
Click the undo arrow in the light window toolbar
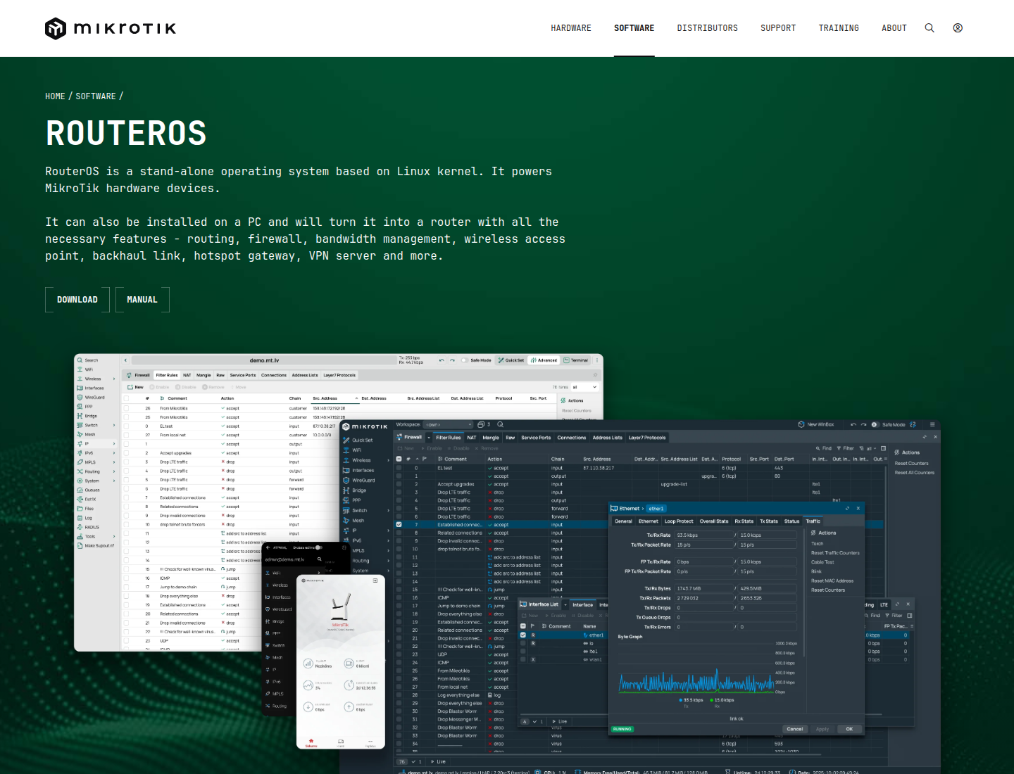tap(442, 360)
